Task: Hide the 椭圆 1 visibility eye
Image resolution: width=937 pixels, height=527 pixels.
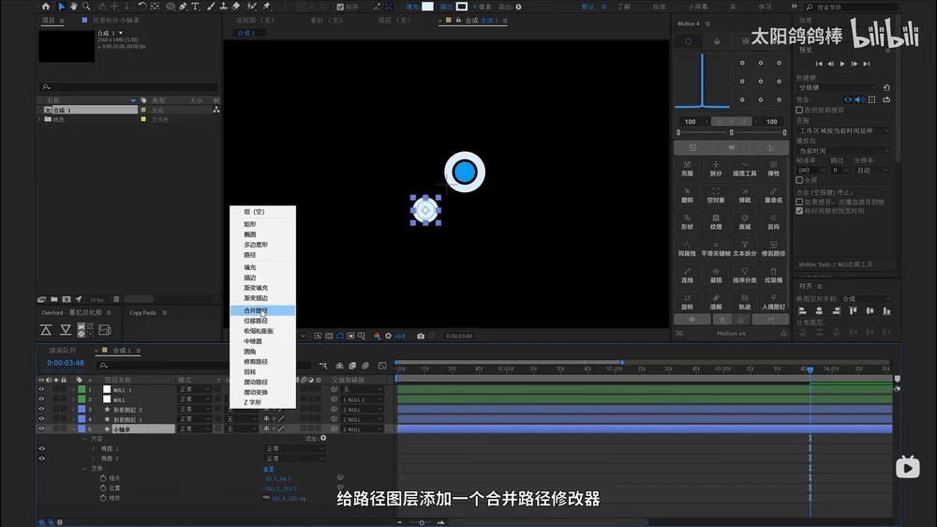Action: (x=41, y=448)
